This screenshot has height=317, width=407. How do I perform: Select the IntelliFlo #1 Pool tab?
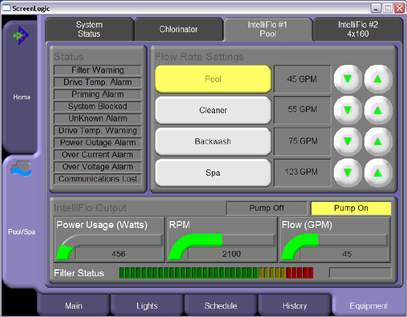click(268, 29)
